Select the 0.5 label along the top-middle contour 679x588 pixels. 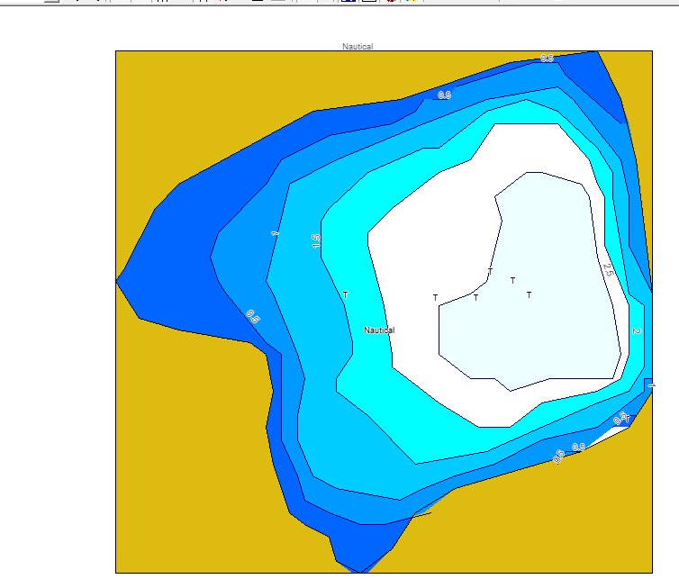(444, 95)
